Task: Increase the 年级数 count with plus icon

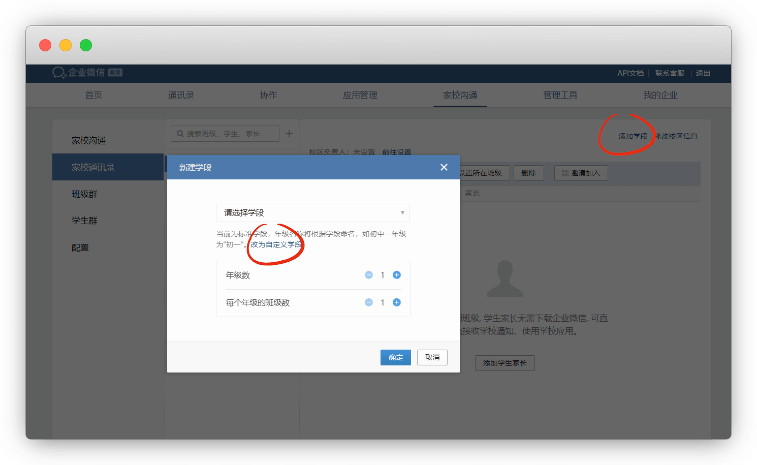Action: pyautogui.click(x=397, y=275)
